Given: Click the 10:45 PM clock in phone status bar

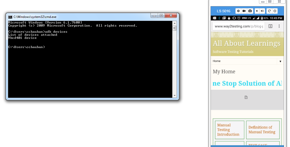Looking at the screenshot, I should (276, 18).
